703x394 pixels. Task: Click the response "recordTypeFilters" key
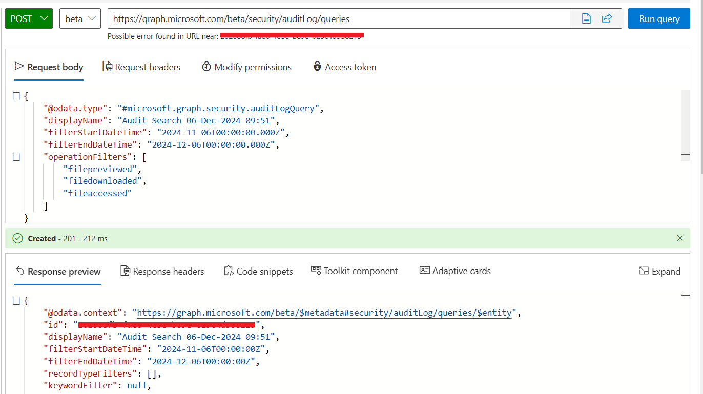[x=90, y=374]
